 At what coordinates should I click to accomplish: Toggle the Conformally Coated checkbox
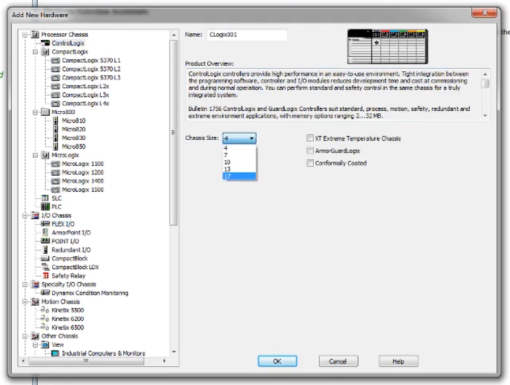[x=310, y=163]
